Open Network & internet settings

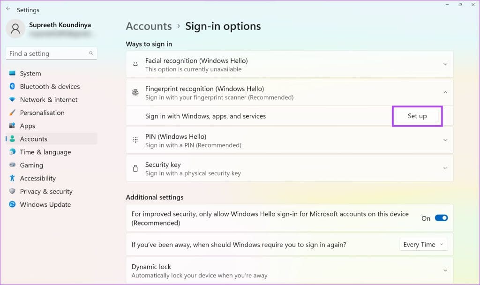coord(49,99)
